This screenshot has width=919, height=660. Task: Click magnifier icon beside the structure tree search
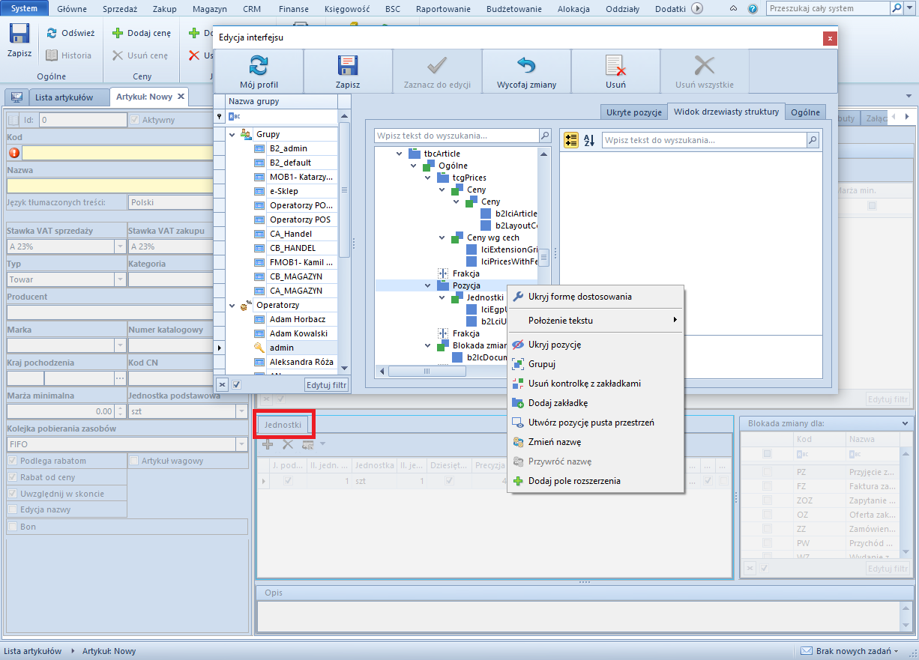(x=546, y=136)
